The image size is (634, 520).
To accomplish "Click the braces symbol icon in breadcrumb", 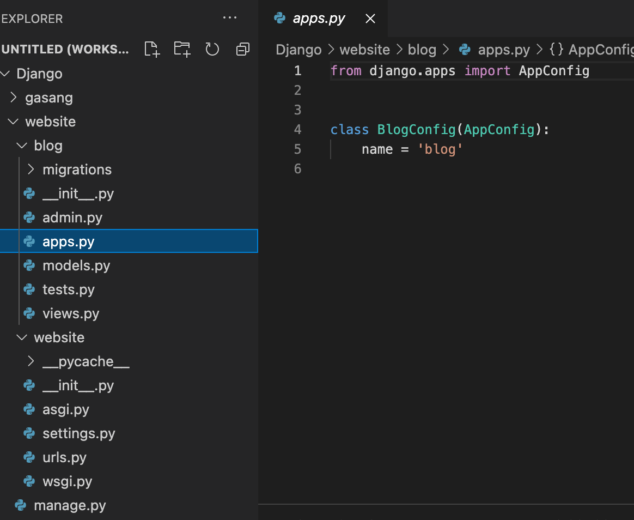I will 556,50.
